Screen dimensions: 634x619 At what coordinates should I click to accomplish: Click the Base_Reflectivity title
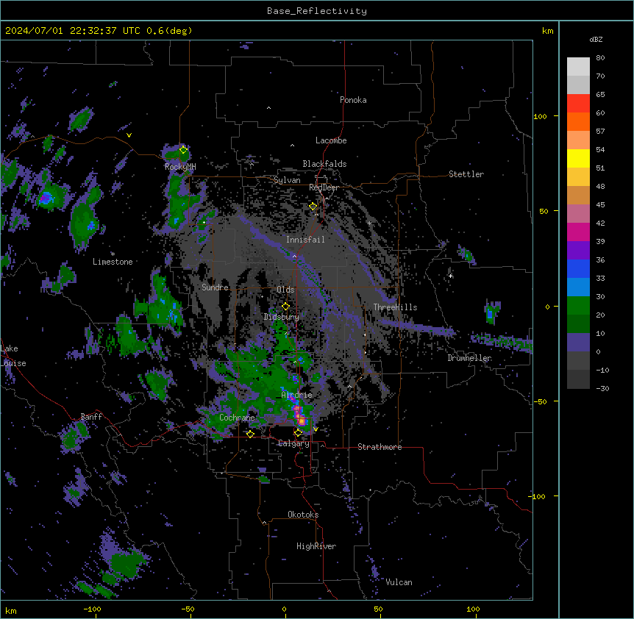pyautogui.click(x=317, y=11)
